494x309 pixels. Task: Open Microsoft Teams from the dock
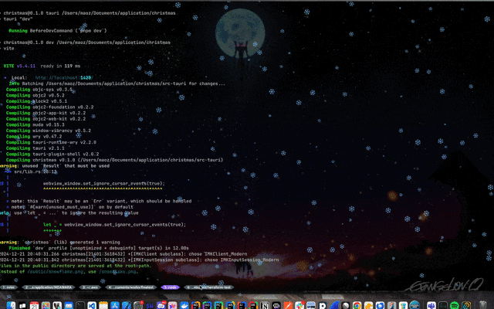431,305
